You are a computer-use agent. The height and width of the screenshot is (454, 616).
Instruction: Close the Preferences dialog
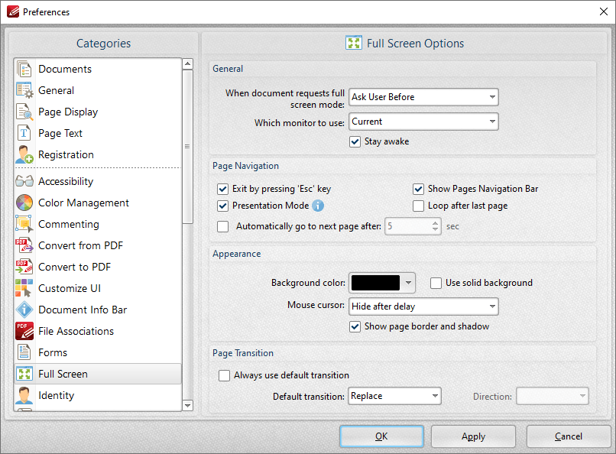[604, 11]
